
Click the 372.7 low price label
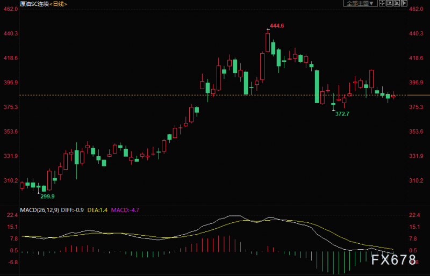click(342, 114)
